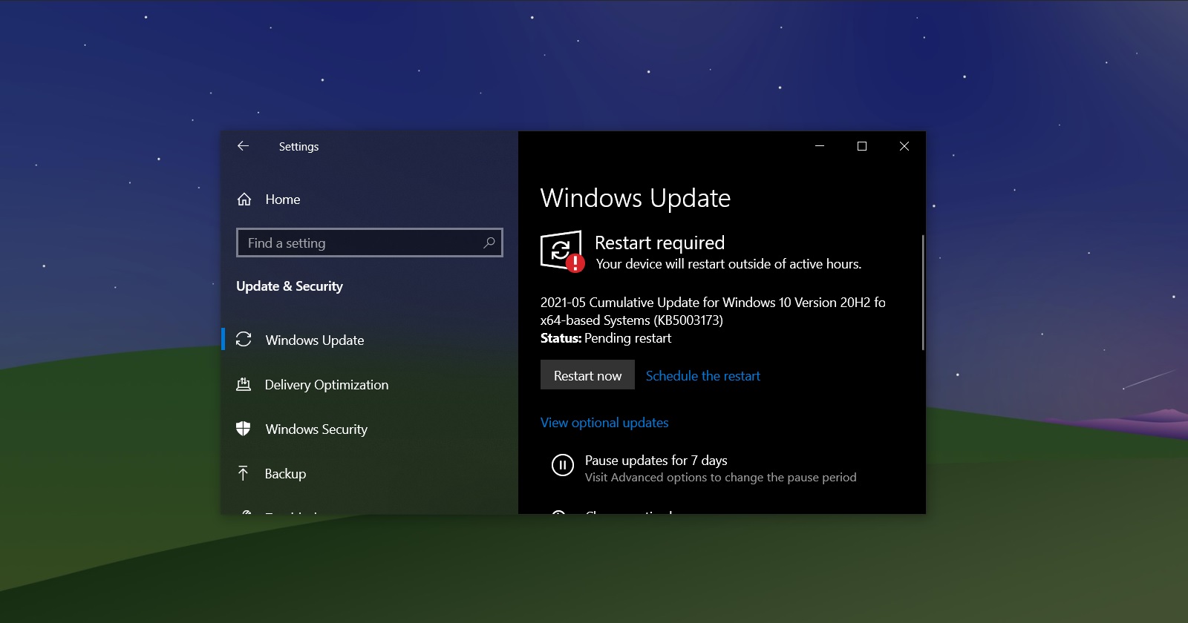Click the circular pause icon
This screenshot has height=623, width=1188.
click(562, 465)
